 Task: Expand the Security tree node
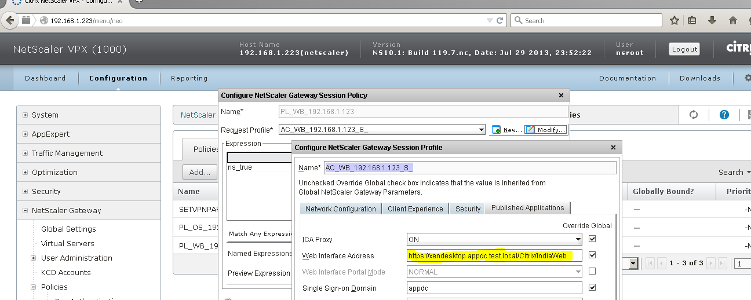pyautogui.click(x=25, y=191)
